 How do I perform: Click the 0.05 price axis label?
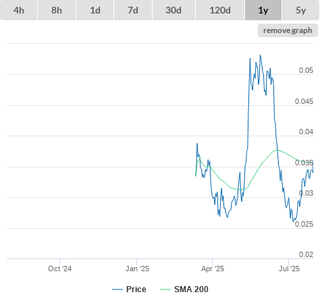click(306, 70)
